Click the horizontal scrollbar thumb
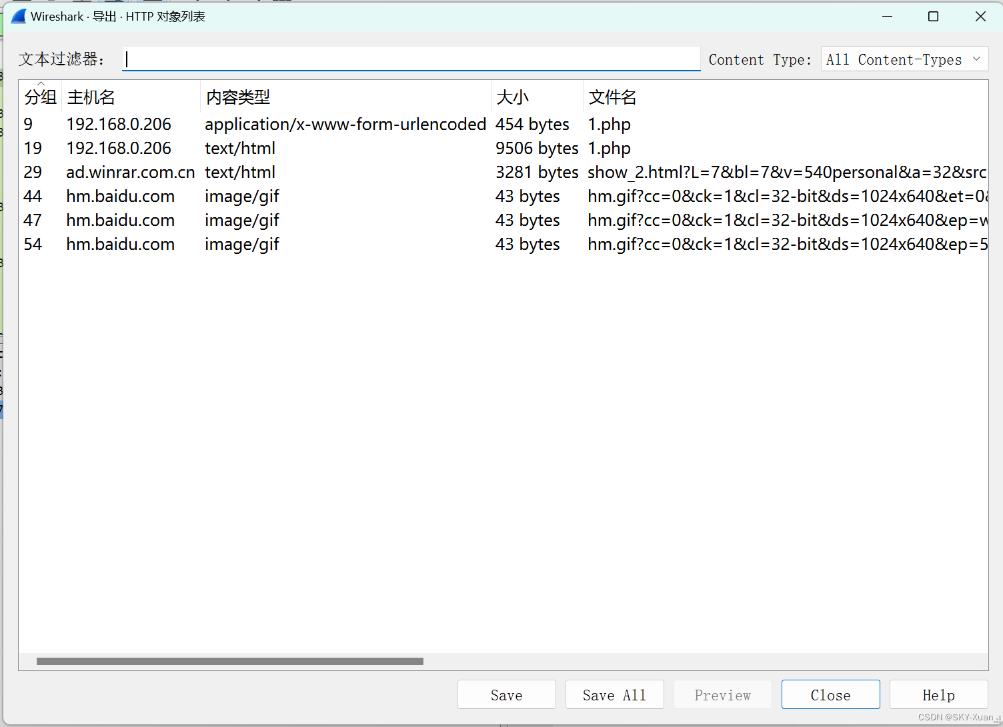1003x727 pixels. (x=230, y=661)
